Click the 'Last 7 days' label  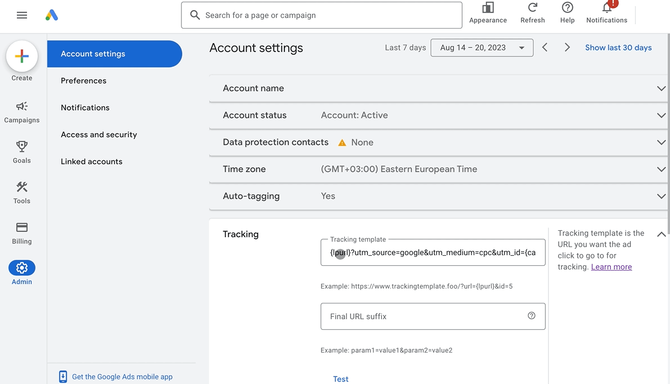pyautogui.click(x=405, y=48)
